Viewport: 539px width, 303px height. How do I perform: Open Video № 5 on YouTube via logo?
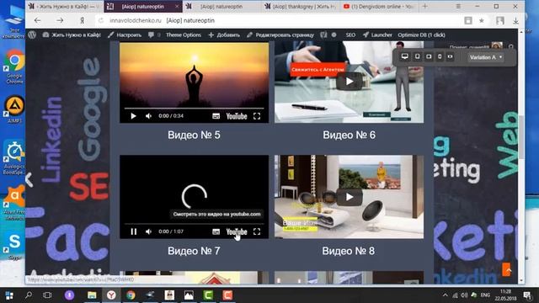click(x=237, y=116)
